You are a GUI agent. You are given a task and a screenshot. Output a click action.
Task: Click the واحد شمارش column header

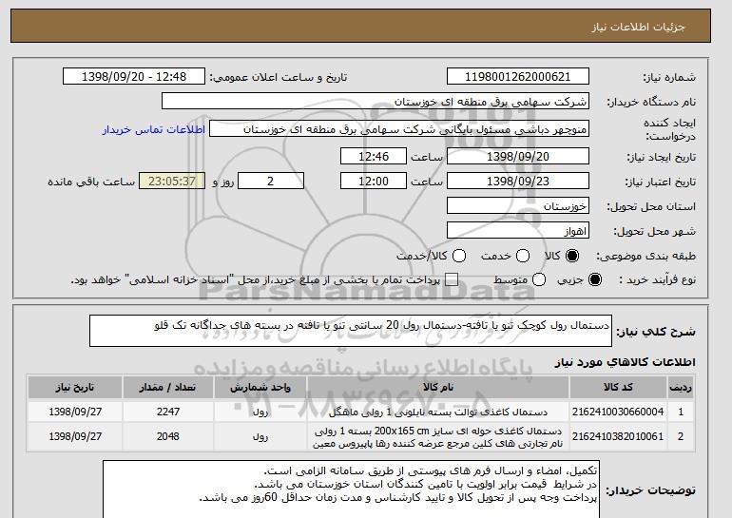260,388
